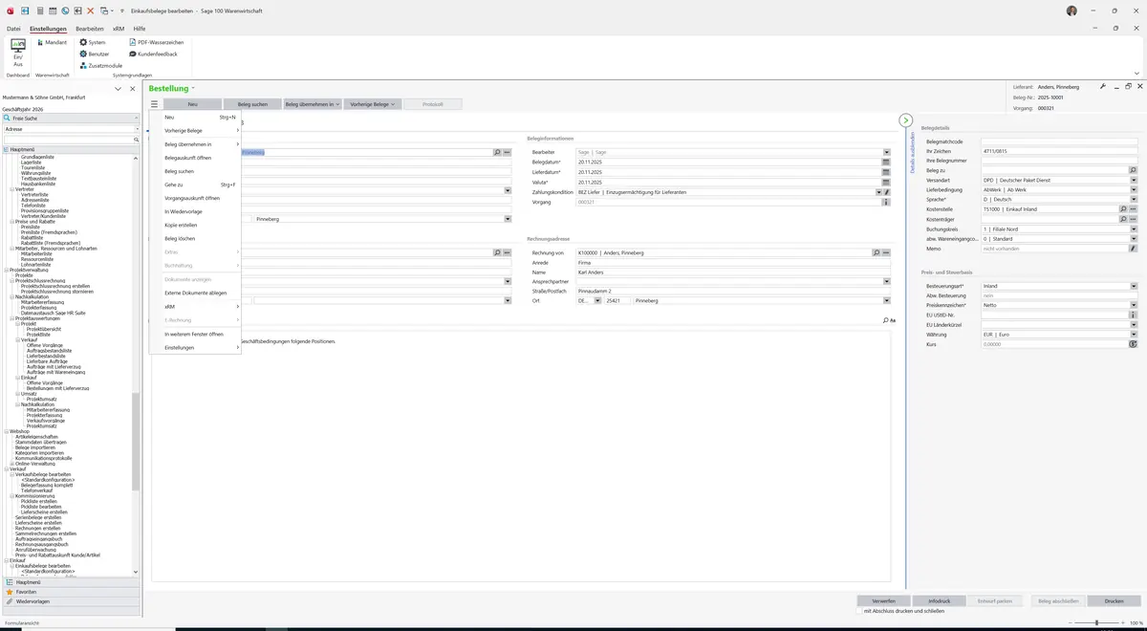Image resolution: width=1147 pixels, height=631 pixels.
Task: Adjust the zoom slider in status bar
Action: [1097, 623]
